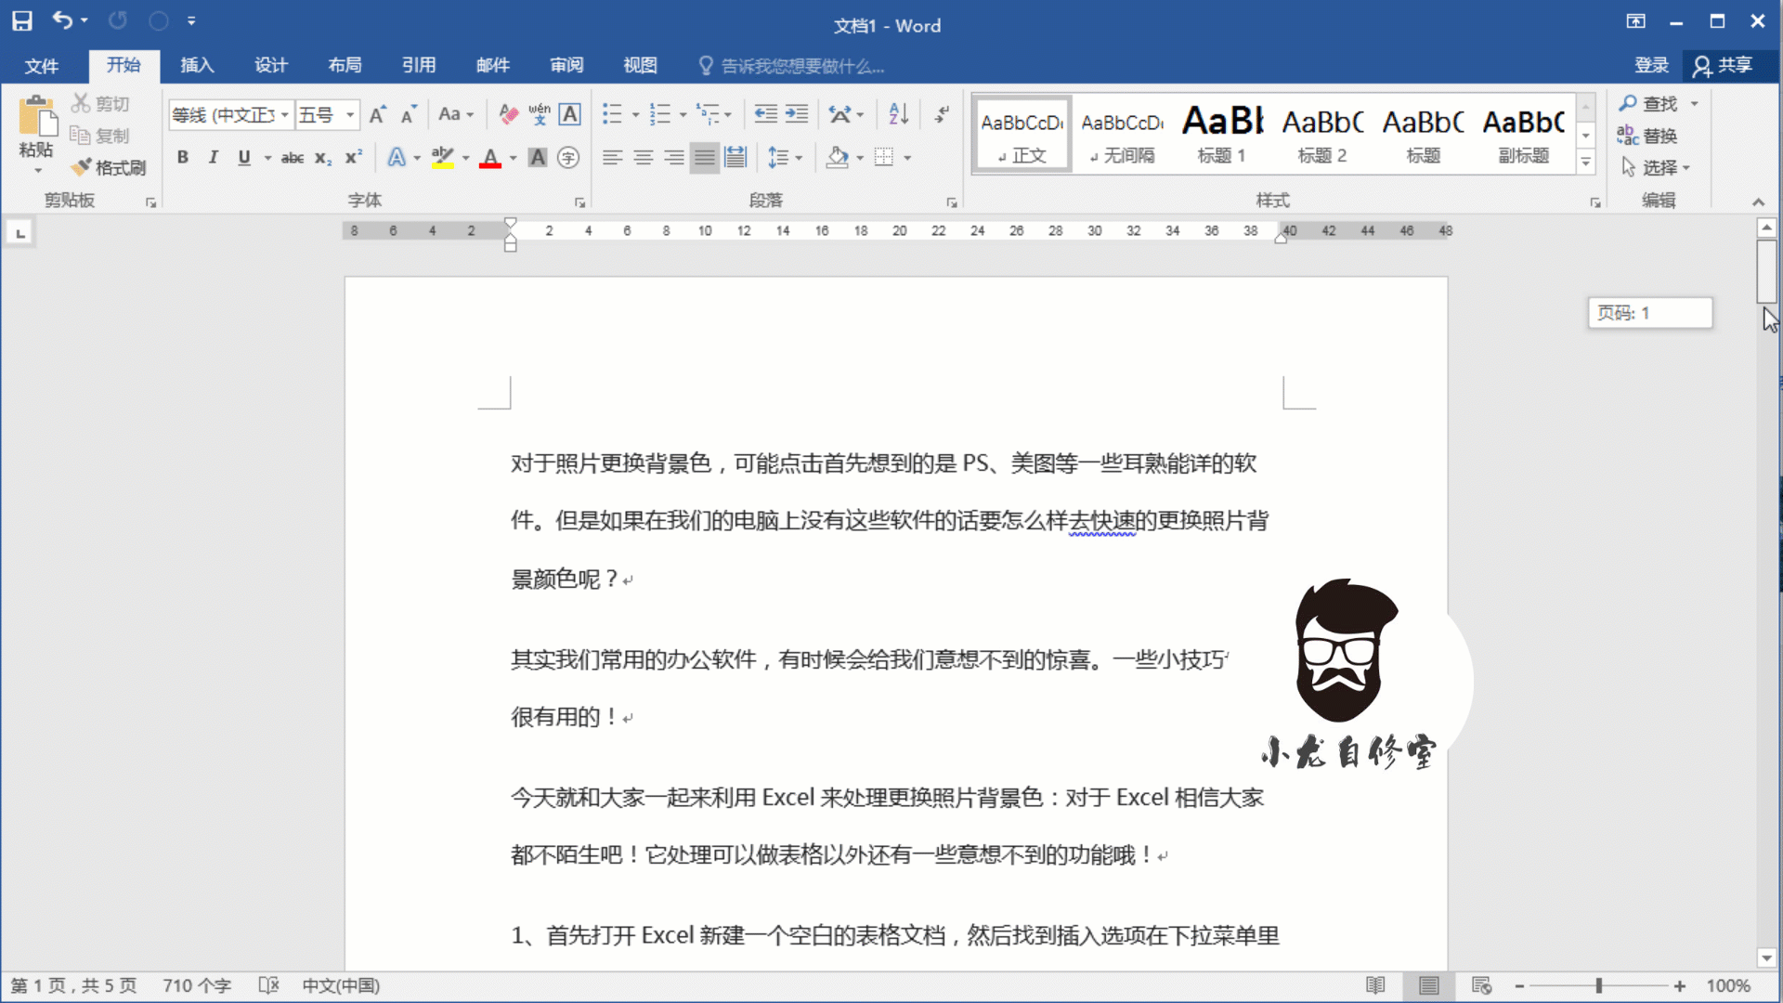Switch to the Layout (布局) tab
This screenshot has width=1783, height=1003.
point(345,65)
